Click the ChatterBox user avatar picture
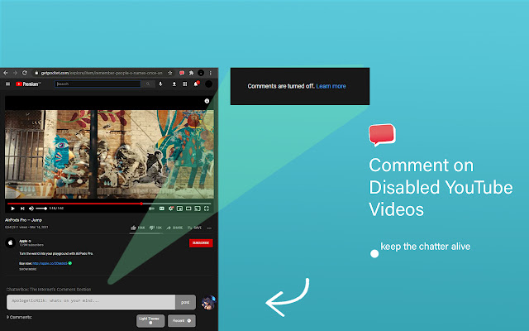This screenshot has height=331, width=529. [x=208, y=302]
